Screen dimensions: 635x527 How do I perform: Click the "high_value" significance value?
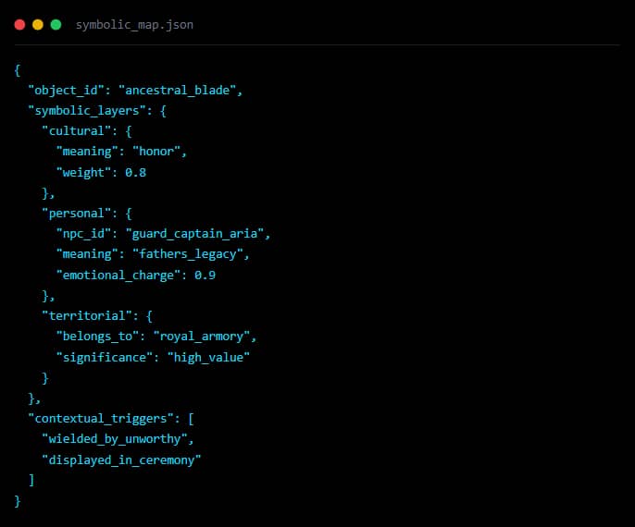pyautogui.click(x=208, y=357)
